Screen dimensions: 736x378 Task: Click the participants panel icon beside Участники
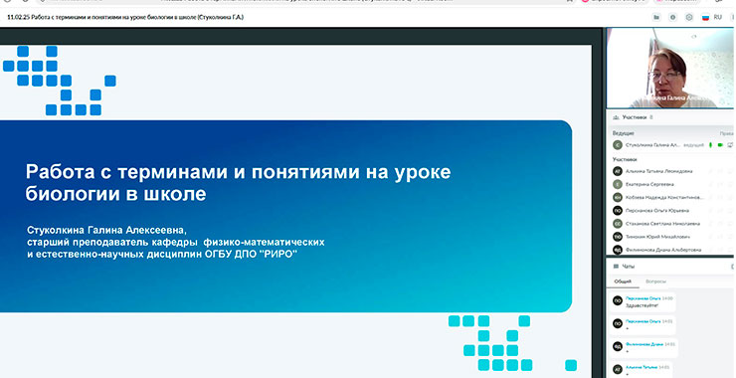tap(616, 117)
